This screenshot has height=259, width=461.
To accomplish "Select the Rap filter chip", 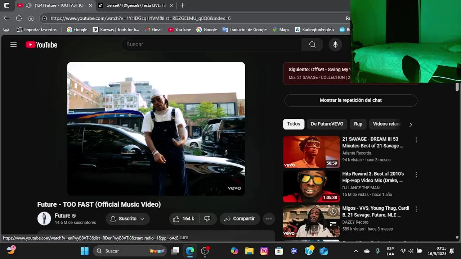I will (x=358, y=124).
